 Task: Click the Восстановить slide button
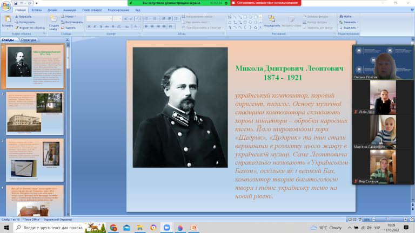72,22
